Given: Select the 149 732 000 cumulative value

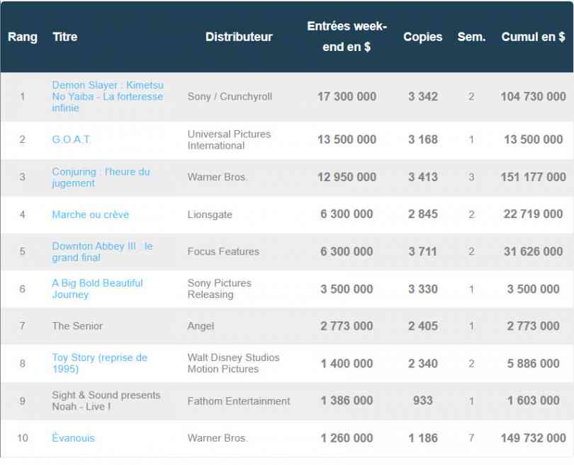Looking at the screenshot, I should 534,438.
